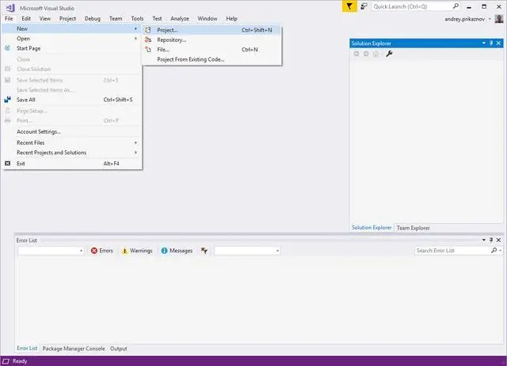The height and width of the screenshot is (366, 507).
Task: Click the Solution Explorer properties wrench icon
Action: 389,54
